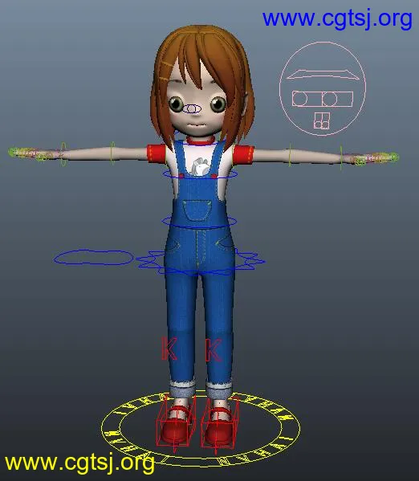Pick the purple eye-aim control over the nose
The height and width of the screenshot is (481, 419).
[x=192, y=108]
